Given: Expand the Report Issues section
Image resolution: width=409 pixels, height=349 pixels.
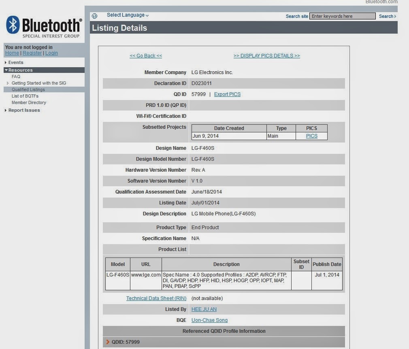Looking at the screenshot, I should [22, 111].
